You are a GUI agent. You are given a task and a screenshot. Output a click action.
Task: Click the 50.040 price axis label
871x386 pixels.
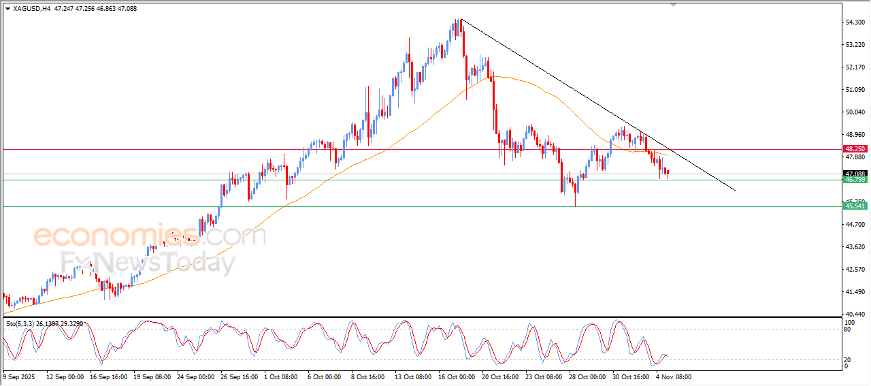855,112
